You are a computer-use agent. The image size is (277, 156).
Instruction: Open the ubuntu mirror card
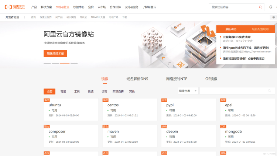point(71,110)
